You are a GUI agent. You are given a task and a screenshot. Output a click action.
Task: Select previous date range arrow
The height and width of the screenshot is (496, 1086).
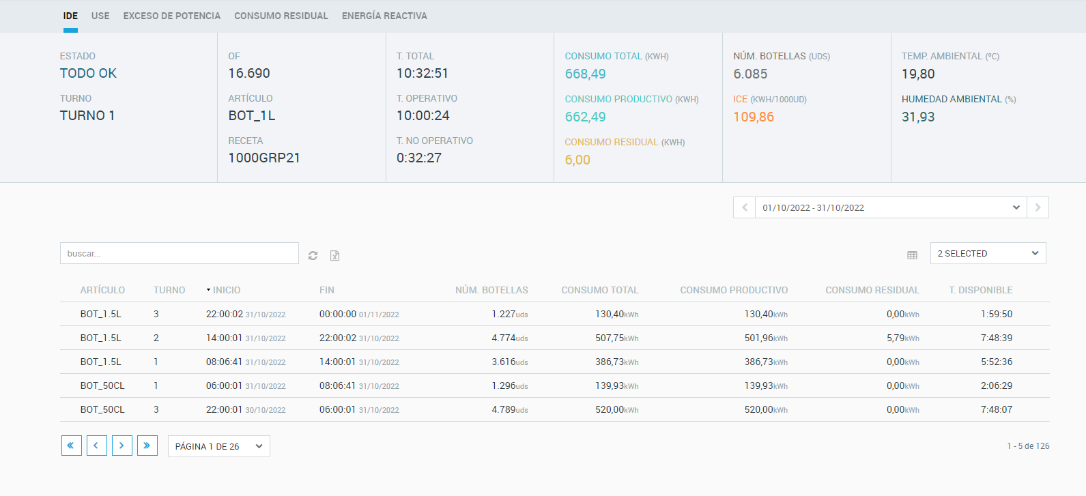[x=744, y=207]
